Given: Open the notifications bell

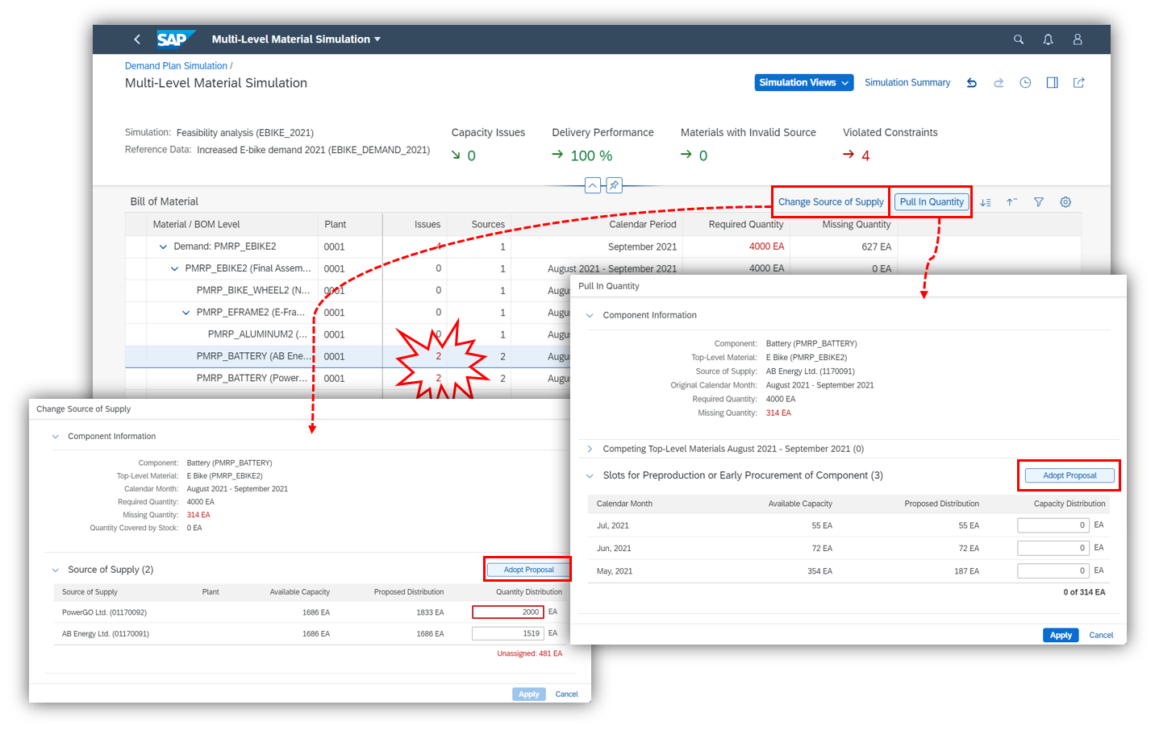Looking at the screenshot, I should tap(1048, 39).
